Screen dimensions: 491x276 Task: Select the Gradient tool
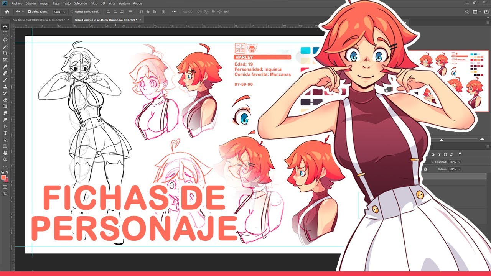5,106
